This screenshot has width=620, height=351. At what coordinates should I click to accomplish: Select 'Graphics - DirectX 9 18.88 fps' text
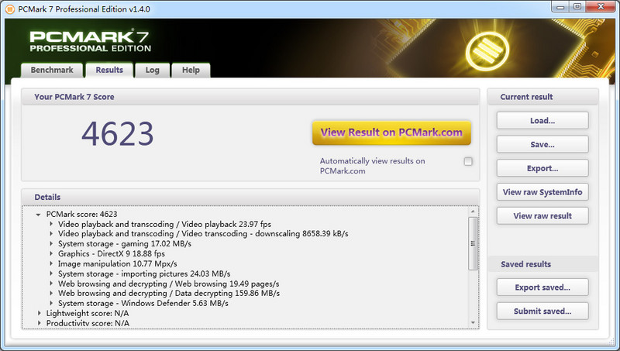coord(112,253)
